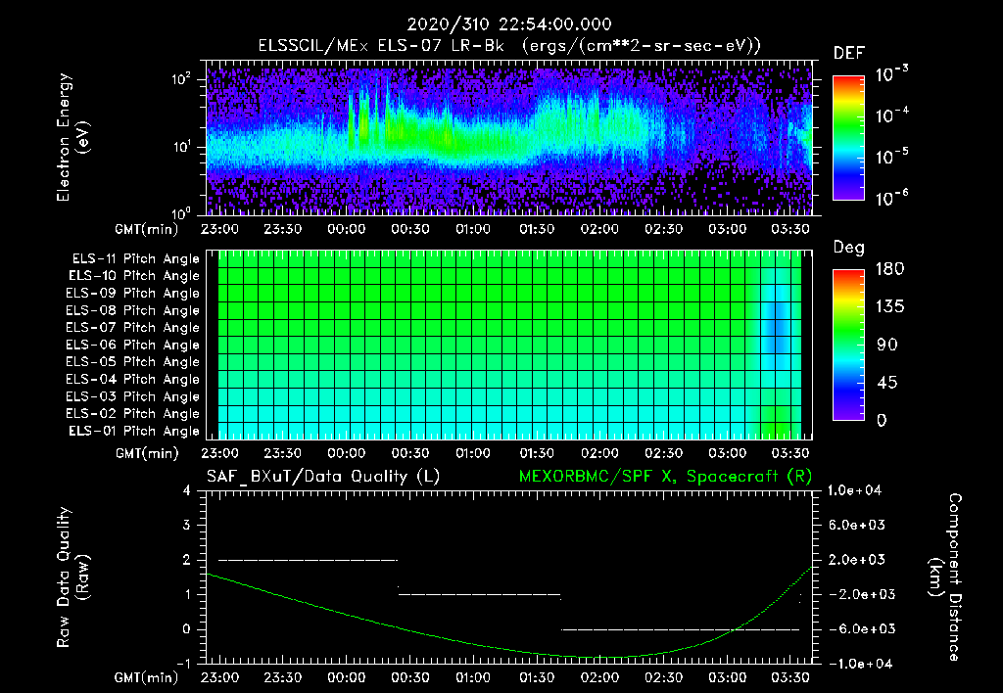Click the electron energy spectrogram panel
Screen dimensions: 1003x693
(509, 138)
